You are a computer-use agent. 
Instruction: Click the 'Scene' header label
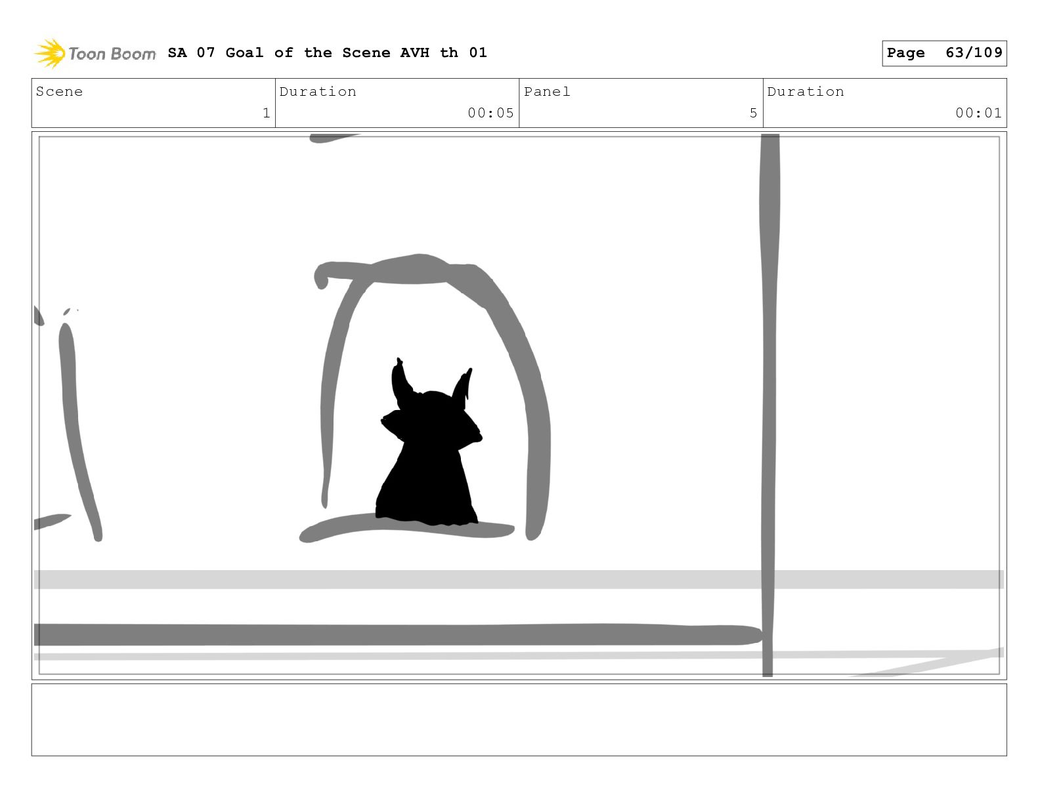coord(59,91)
